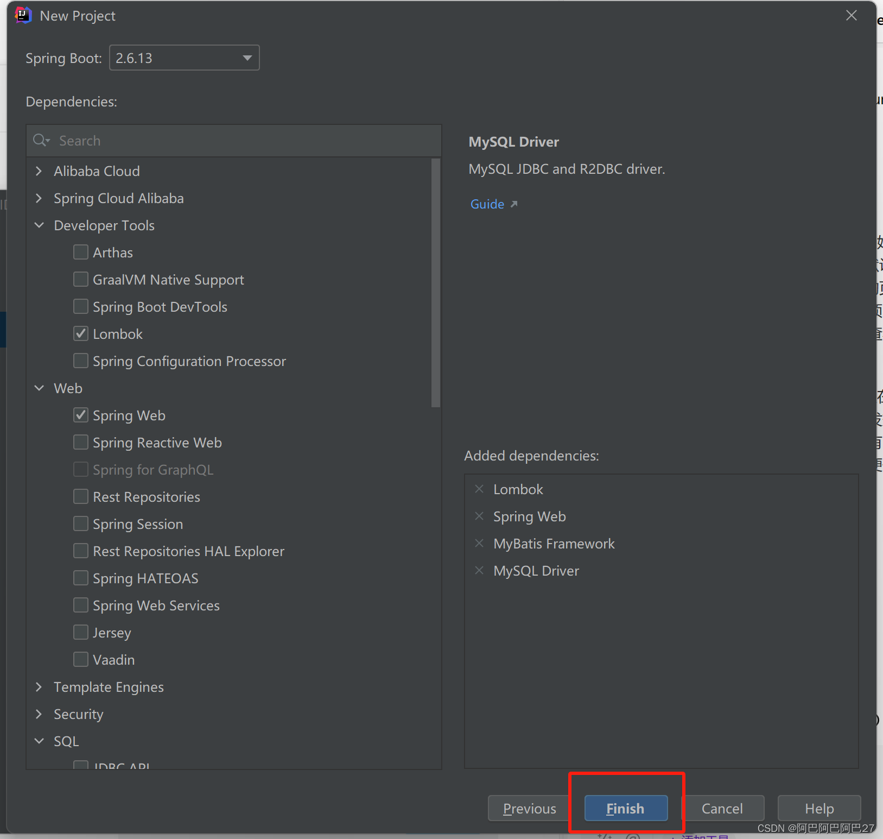Image resolution: width=883 pixels, height=839 pixels.
Task: Remove MyBatis Framework from added dependencies
Action: [x=479, y=543]
